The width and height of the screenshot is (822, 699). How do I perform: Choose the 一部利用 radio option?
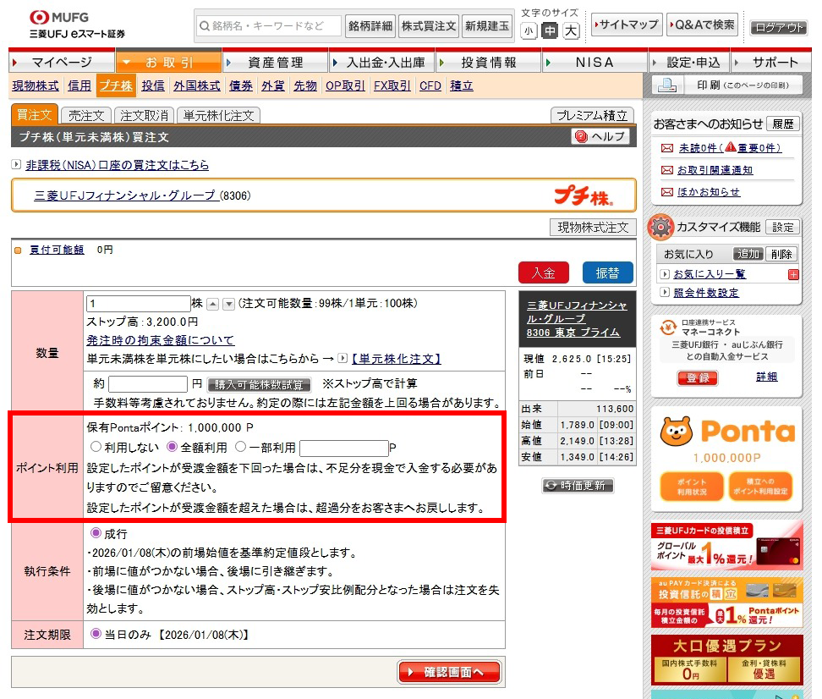click(x=240, y=447)
